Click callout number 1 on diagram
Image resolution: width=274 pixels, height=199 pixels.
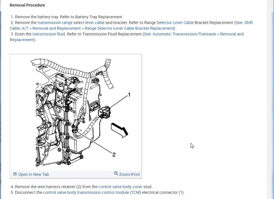click(x=129, y=95)
